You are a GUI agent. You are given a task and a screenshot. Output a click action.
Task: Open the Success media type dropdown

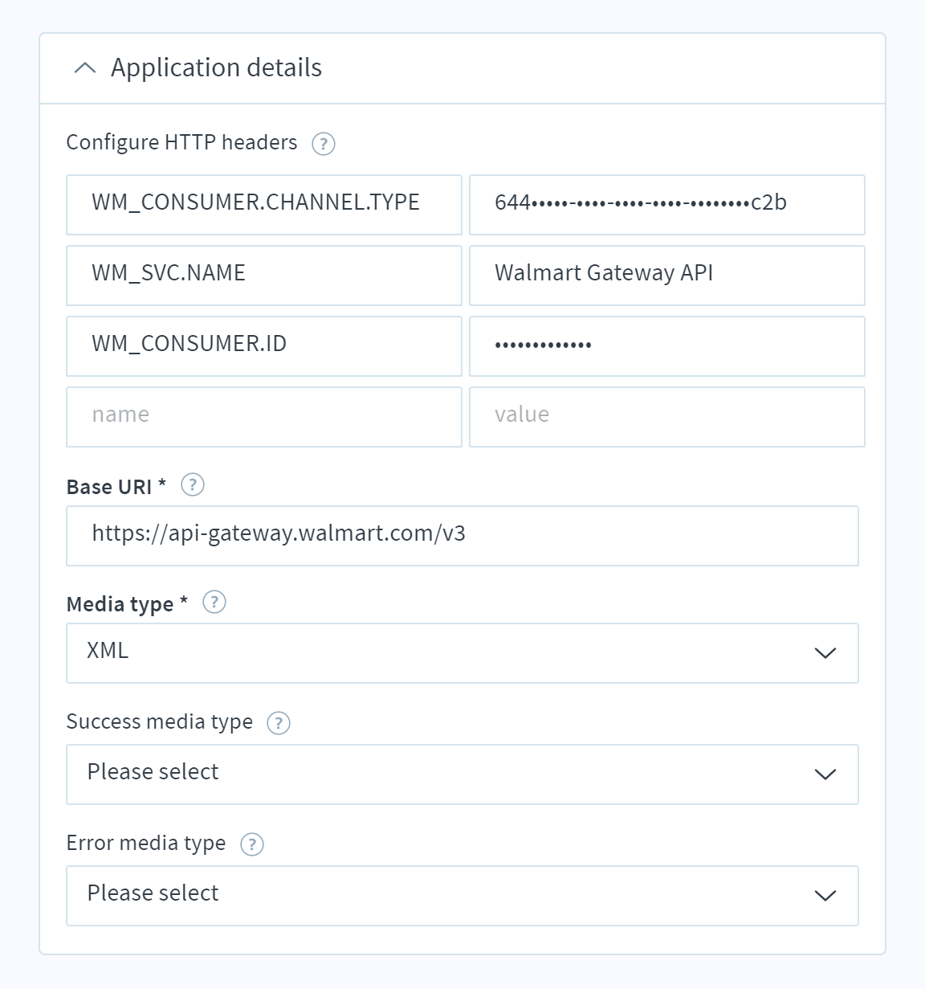tap(462, 774)
